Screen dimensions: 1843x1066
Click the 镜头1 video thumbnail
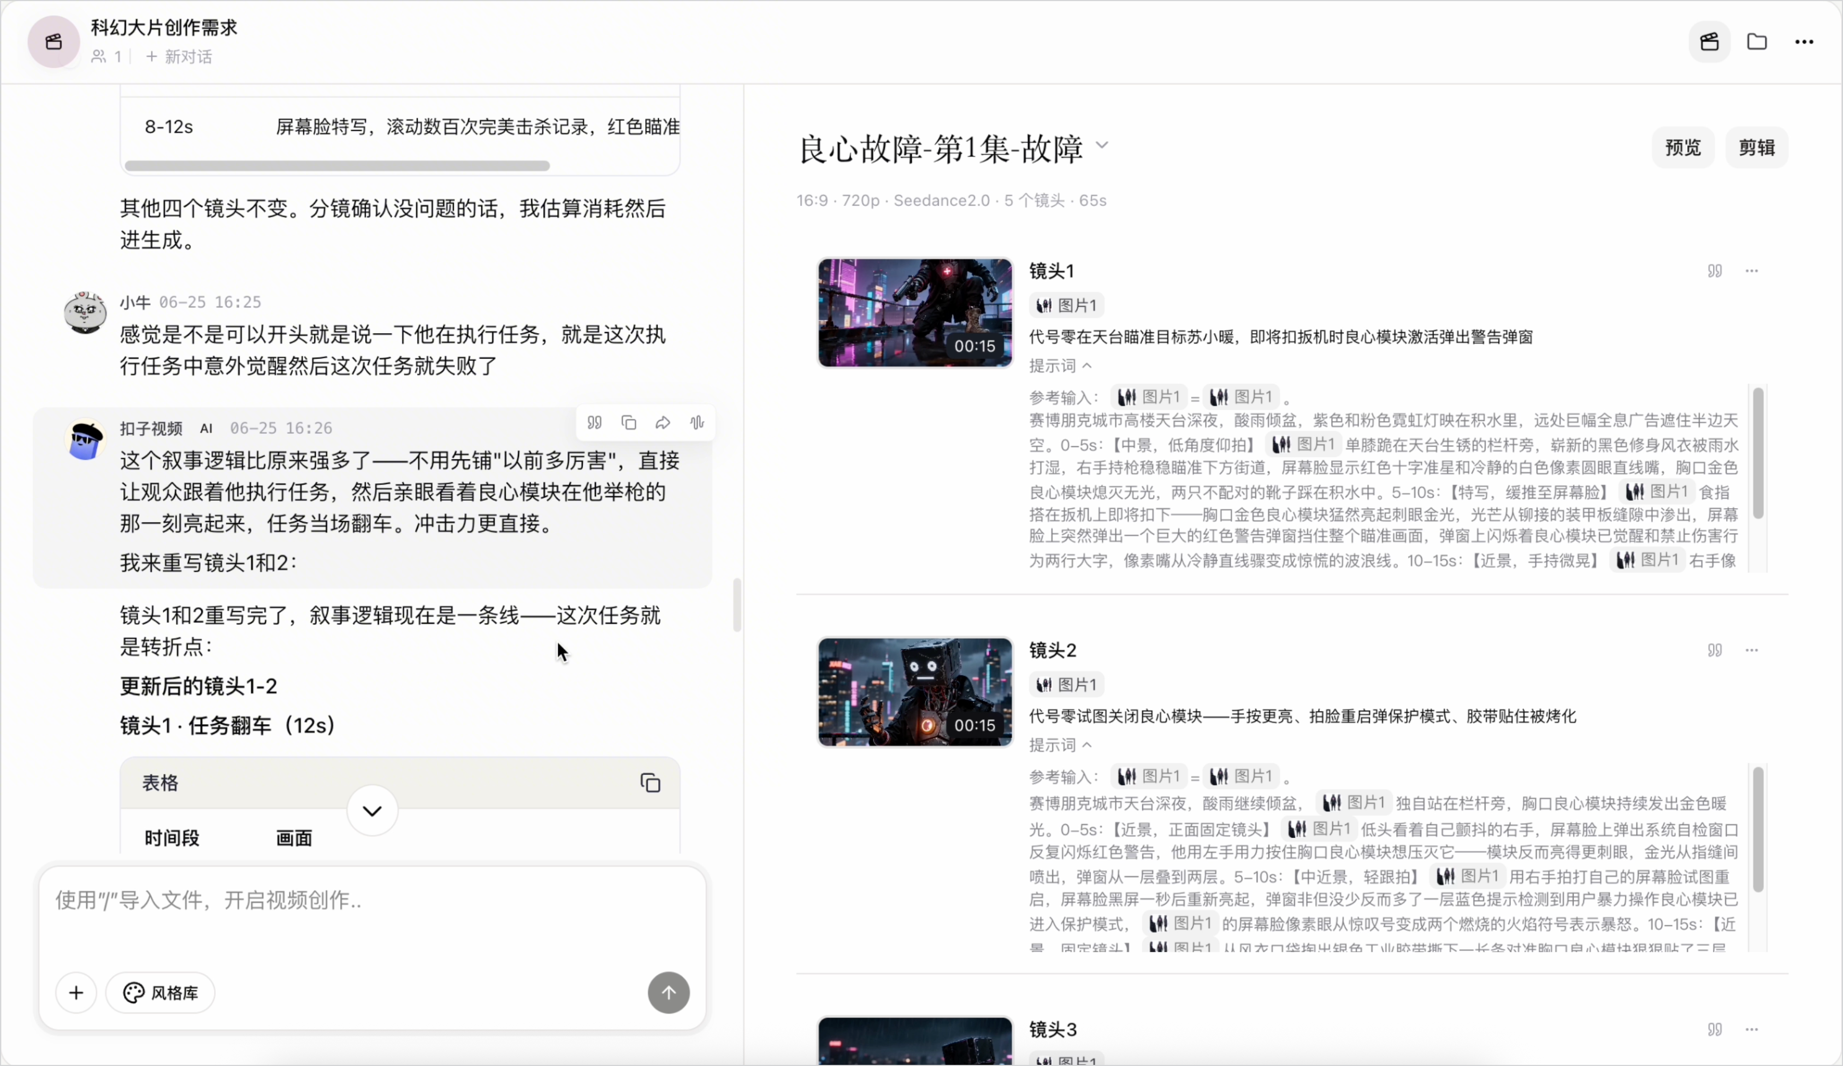(915, 313)
